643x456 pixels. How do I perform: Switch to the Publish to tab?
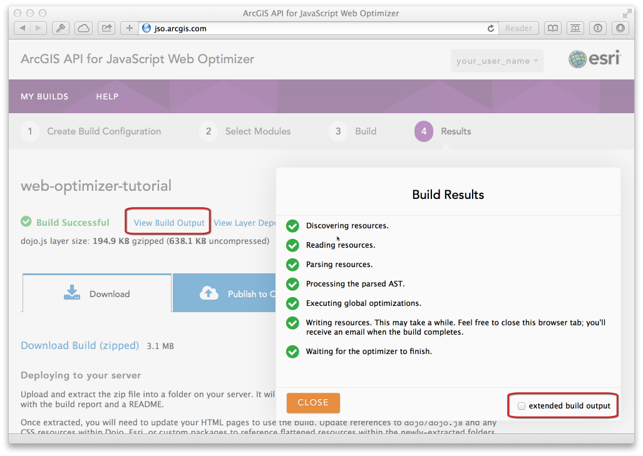[224, 293]
